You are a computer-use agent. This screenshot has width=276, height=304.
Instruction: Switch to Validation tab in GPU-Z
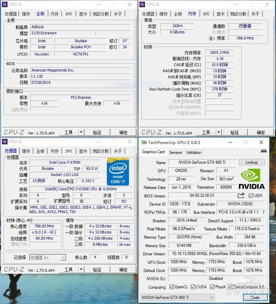[194, 152]
